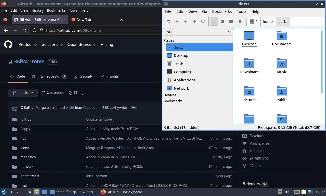Open the Public folder
The height and width of the screenshot is (196, 326).
tap(282, 94)
